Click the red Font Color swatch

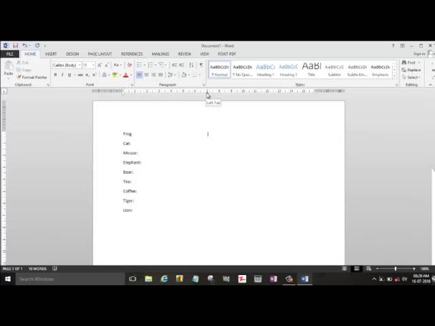[126, 75]
